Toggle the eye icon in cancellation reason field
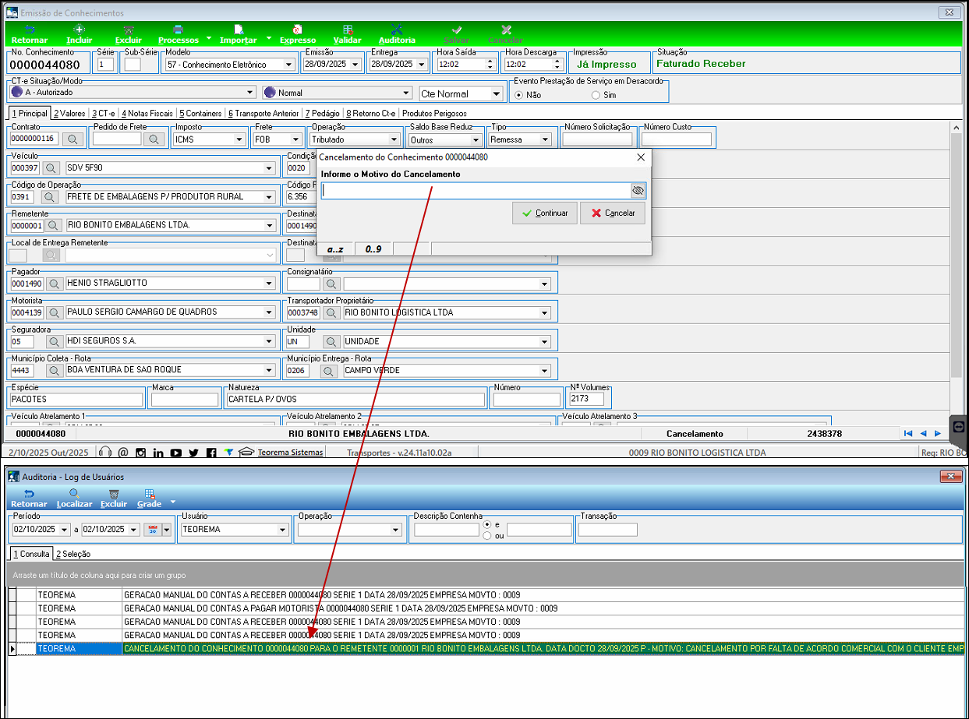The height and width of the screenshot is (719, 969). click(638, 191)
